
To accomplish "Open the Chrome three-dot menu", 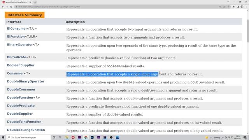I will [246, 7].
